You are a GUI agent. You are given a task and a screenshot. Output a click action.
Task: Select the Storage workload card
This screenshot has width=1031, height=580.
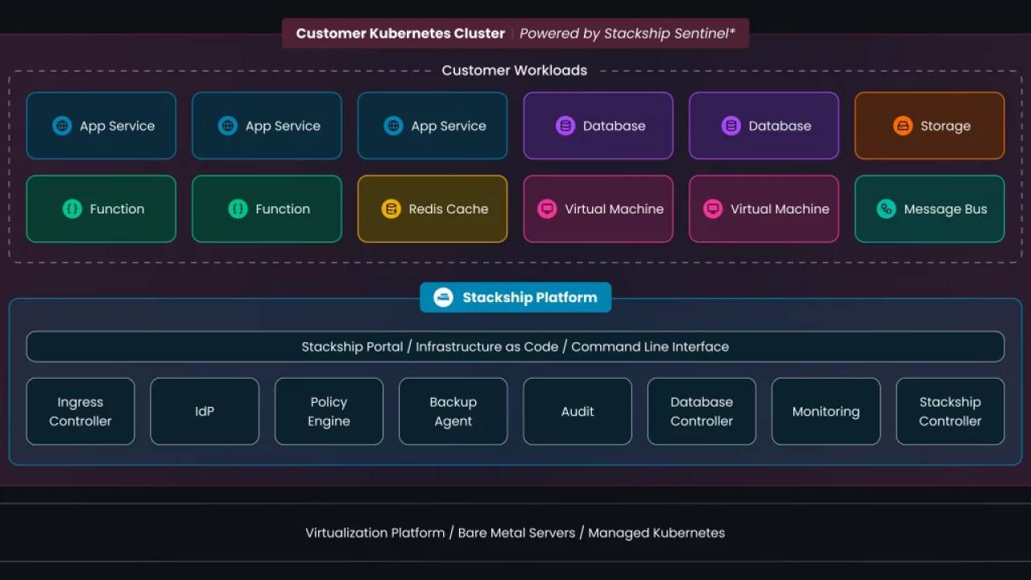[930, 126]
